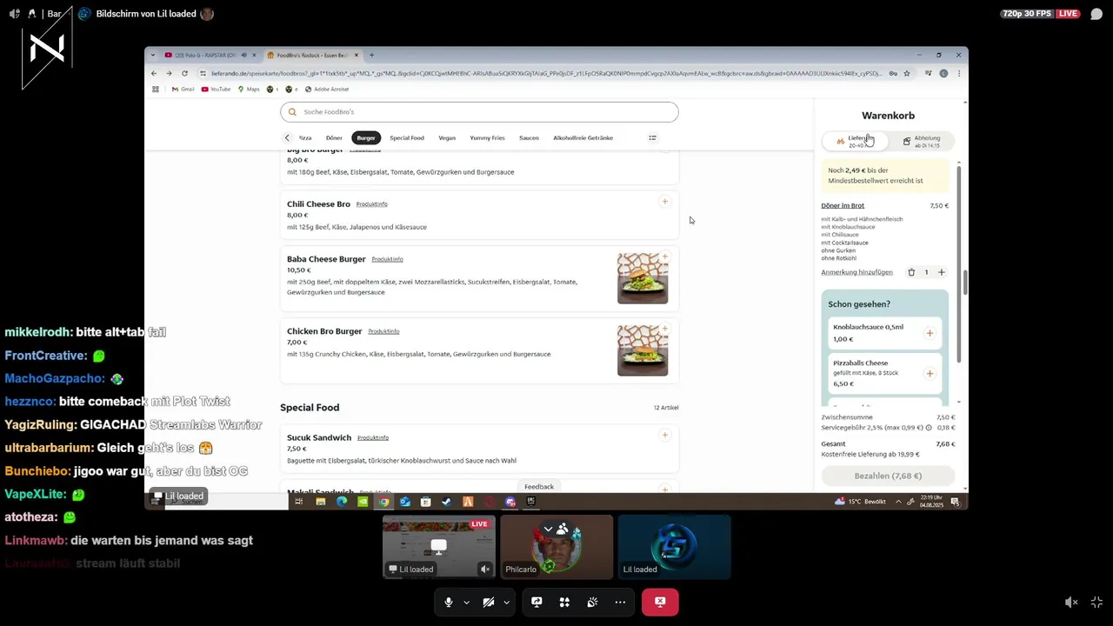Open Produktinfo for Chicken Bro Burger
The image size is (1113, 626).
click(383, 331)
